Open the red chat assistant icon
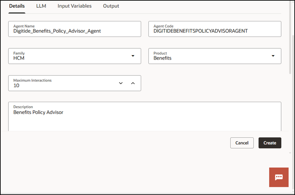295x195 pixels. click(x=279, y=177)
